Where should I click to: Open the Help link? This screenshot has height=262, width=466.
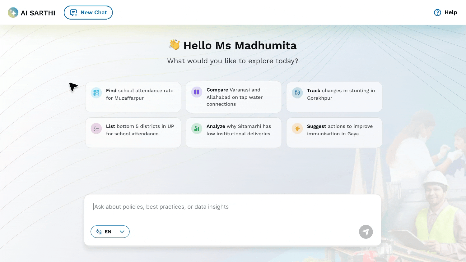[x=445, y=12]
